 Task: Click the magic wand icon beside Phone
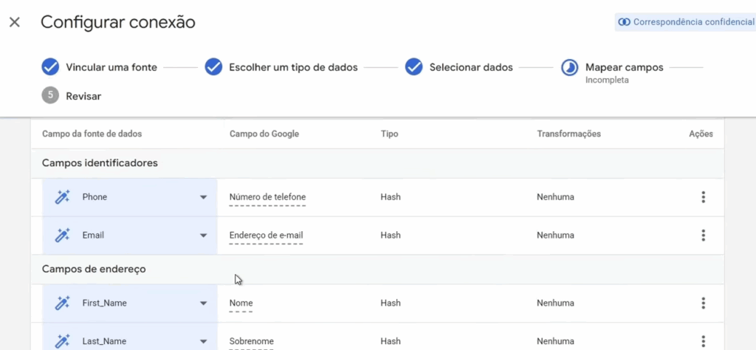pyautogui.click(x=63, y=197)
